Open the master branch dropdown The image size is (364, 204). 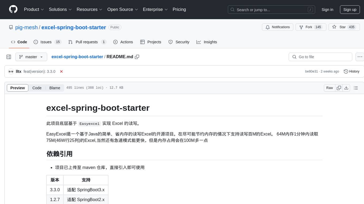click(31, 57)
